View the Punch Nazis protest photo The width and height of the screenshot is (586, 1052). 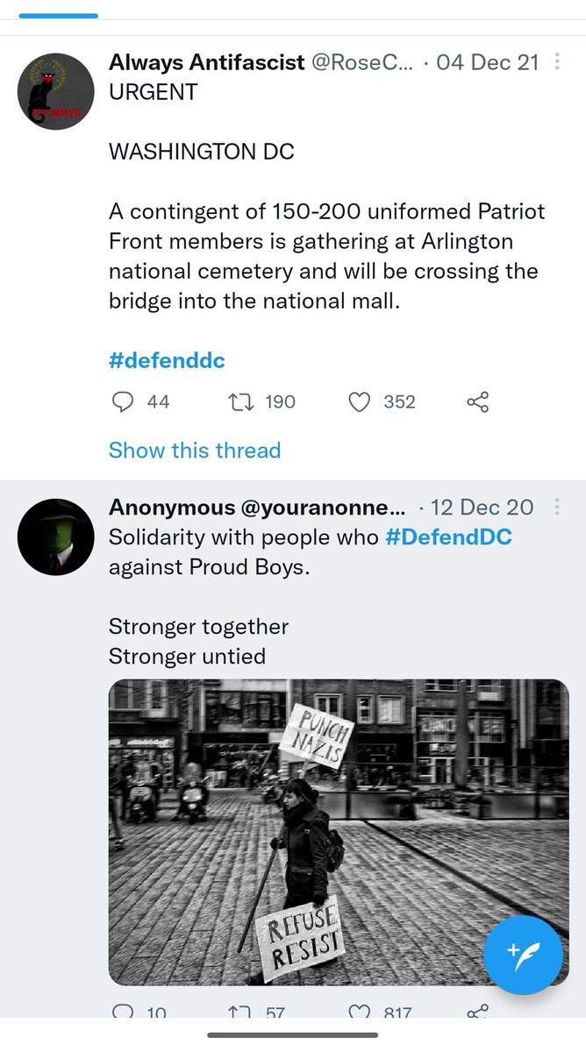(339, 832)
